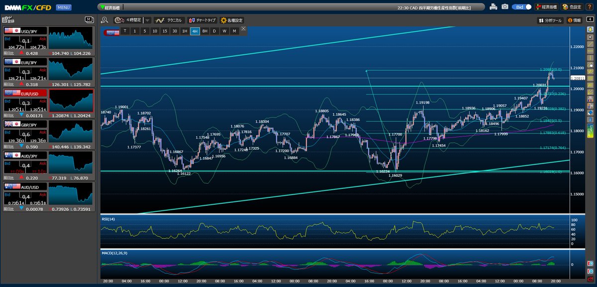
Task: Switch to 30 minute timeframe
Action: point(175,31)
